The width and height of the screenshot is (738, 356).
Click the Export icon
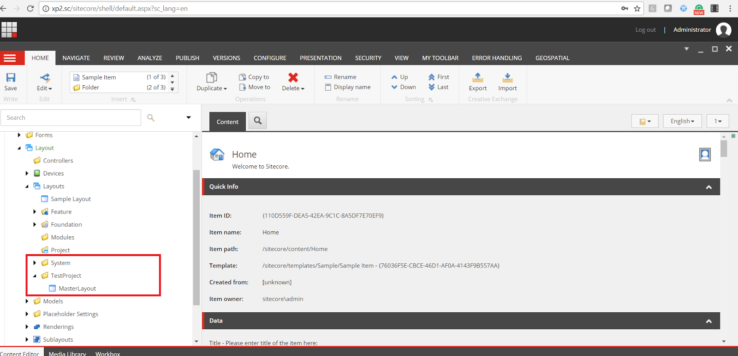(478, 77)
